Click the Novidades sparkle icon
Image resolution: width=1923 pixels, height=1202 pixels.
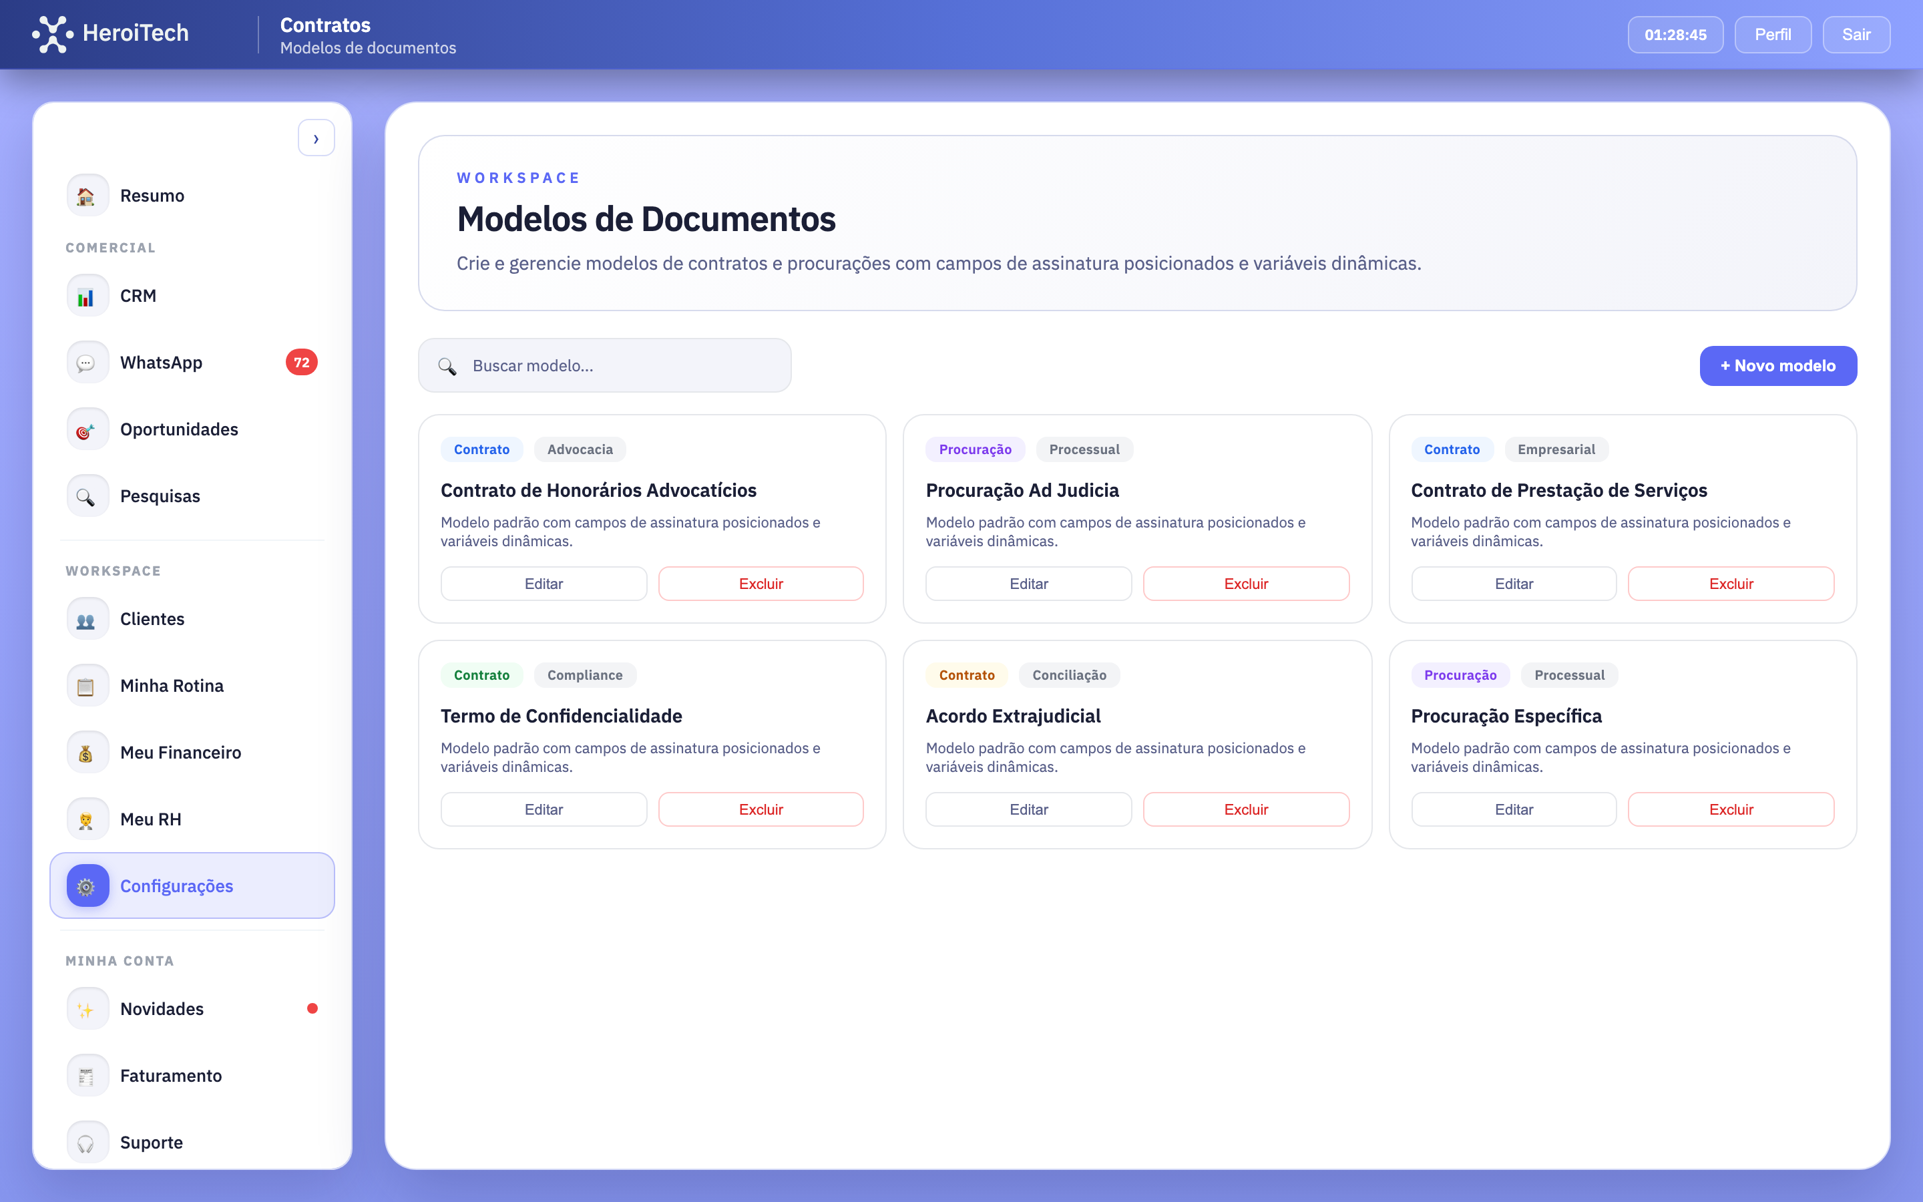[x=87, y=1009]
